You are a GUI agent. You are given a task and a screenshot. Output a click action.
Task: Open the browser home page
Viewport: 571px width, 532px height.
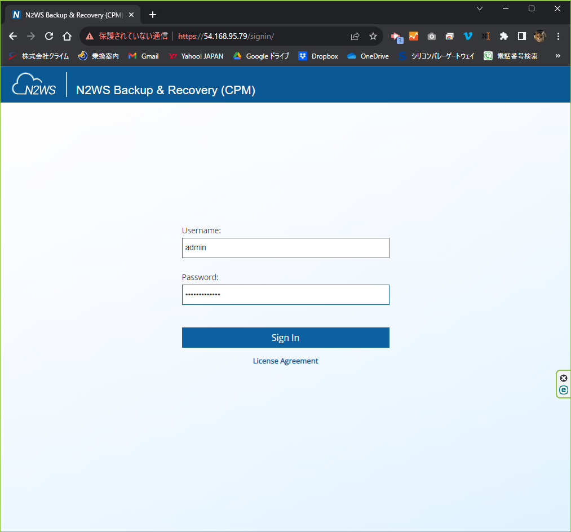pos(67,36)
